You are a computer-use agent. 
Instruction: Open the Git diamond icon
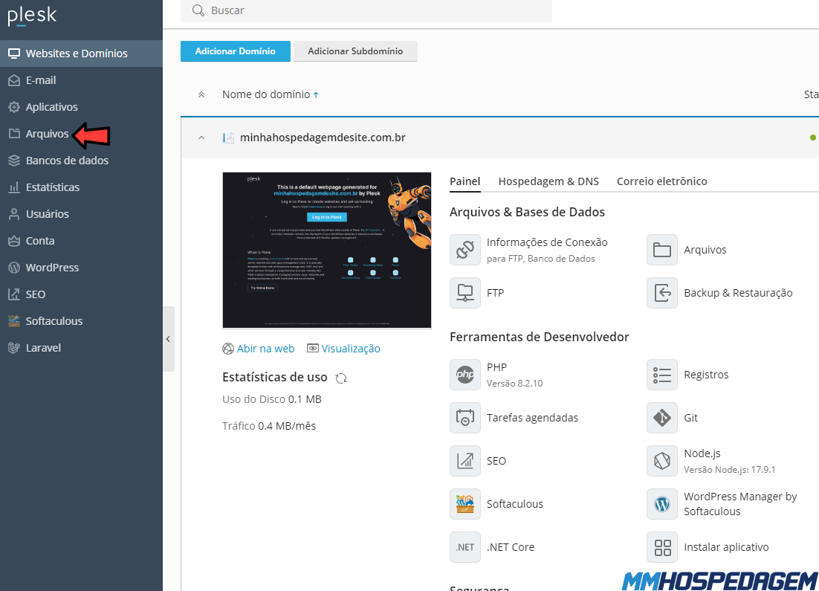click(661, 418)
